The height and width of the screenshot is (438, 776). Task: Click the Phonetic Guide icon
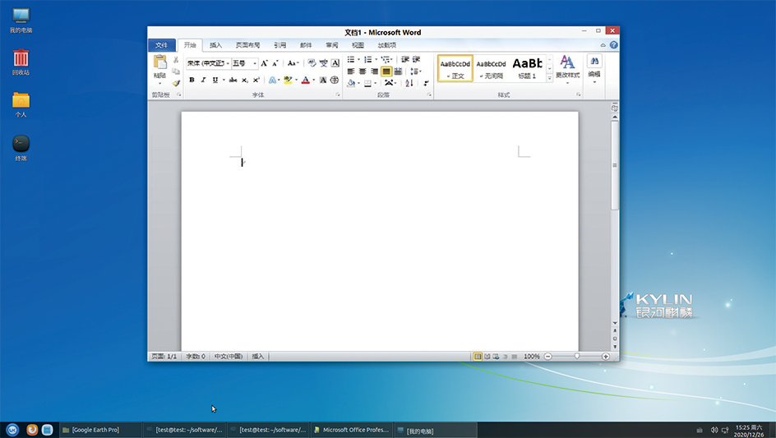pyautogui.click(x=323, y=62)
